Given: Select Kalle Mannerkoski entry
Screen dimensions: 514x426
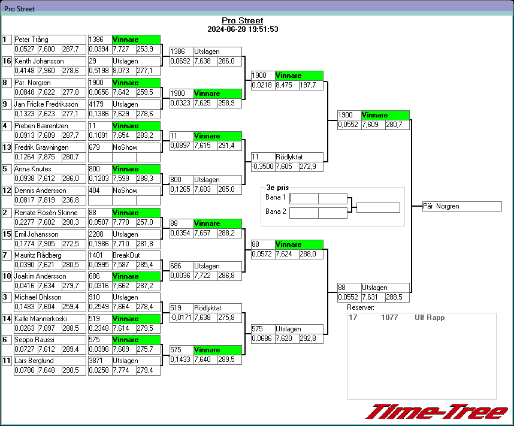Looking at the screenshot, I should coord(50,319).
